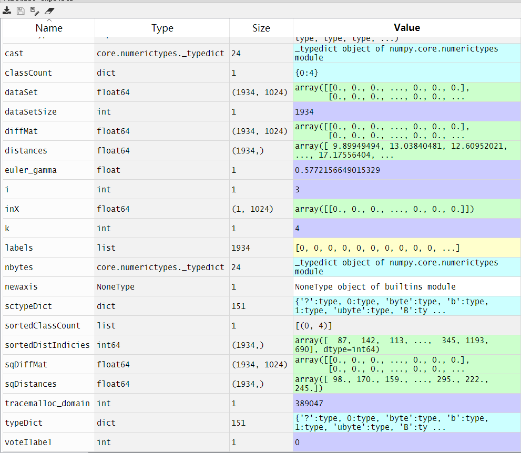Click the Save data as icon

35,11
